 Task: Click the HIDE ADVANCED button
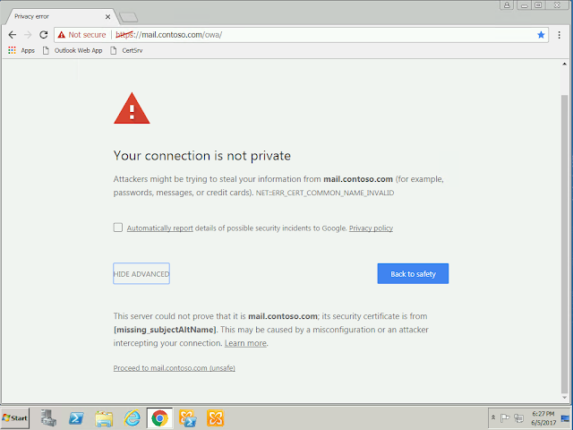click(x=141, y=273)
